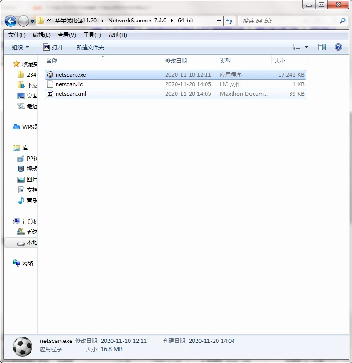The width and height of the screenshot is (352, 363).
Task: Select the netscan.lic file icon
Action: pos(50,84)
